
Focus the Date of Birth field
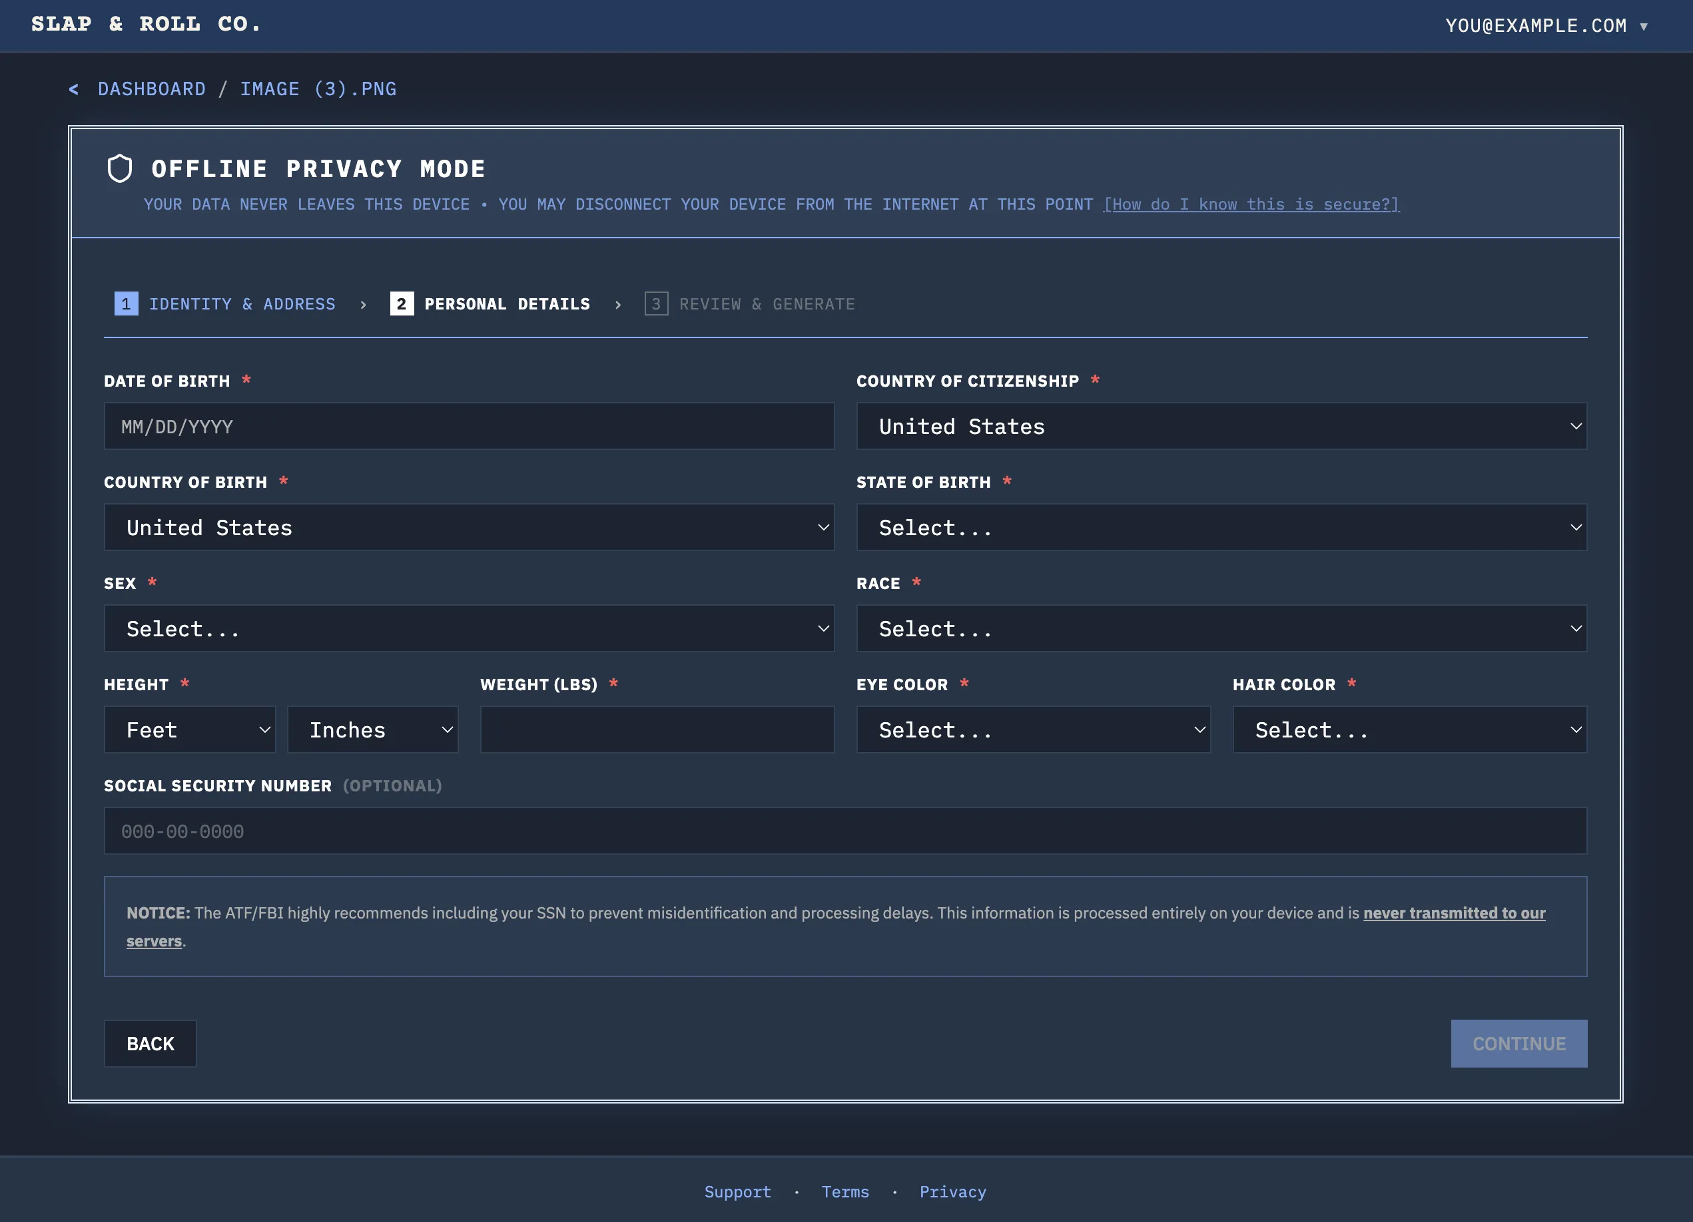pyautogui.click(x=469, y=426)
